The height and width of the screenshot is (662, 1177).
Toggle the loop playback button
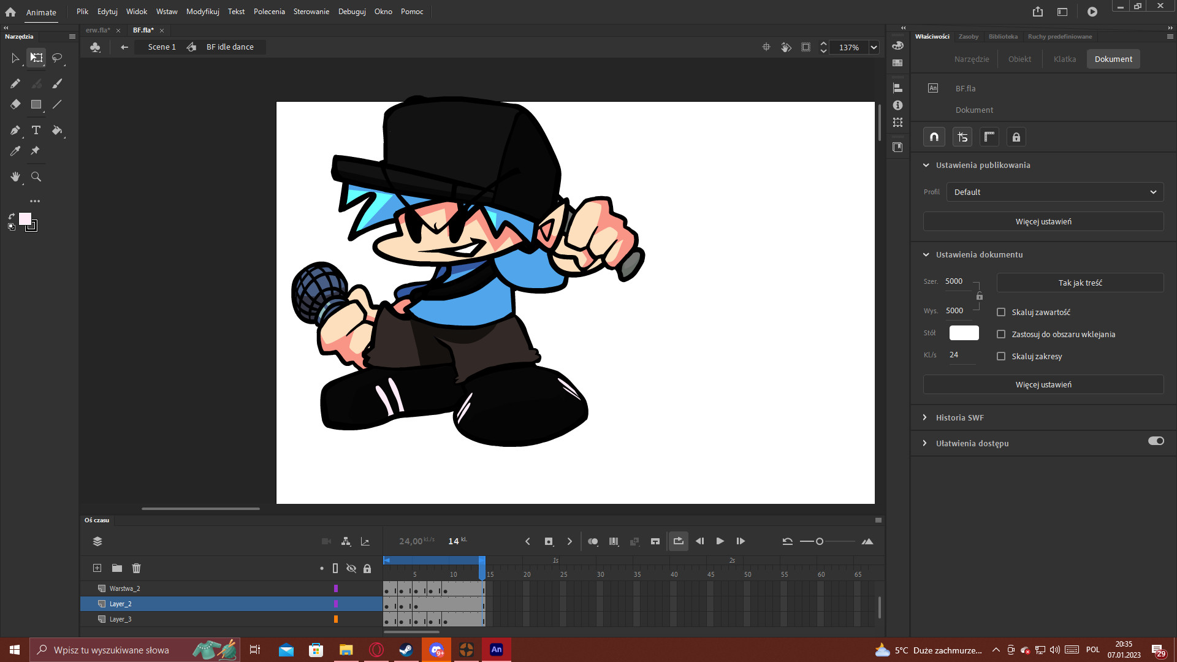(678, 541)
